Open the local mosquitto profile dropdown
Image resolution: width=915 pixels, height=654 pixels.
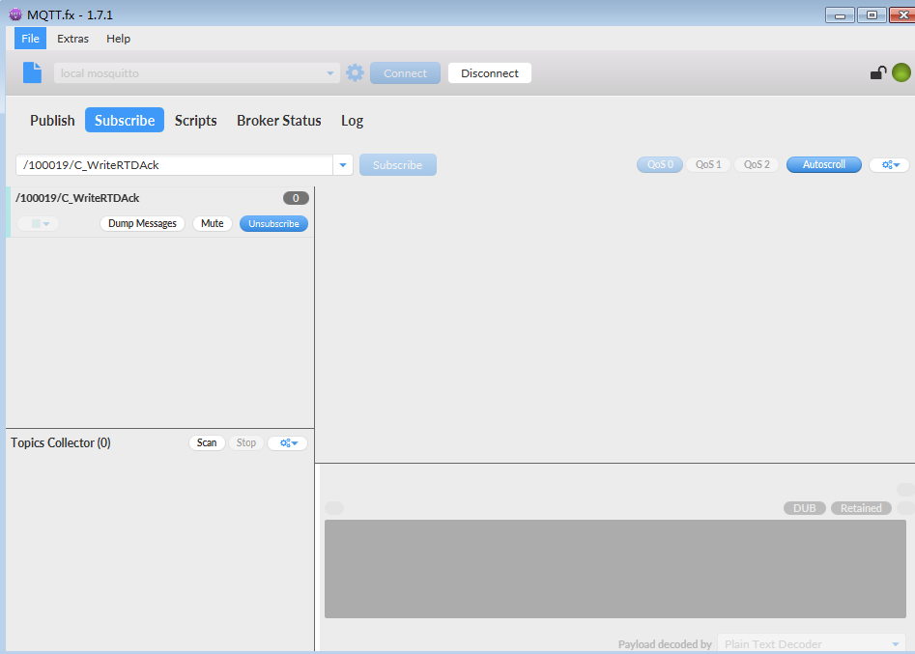pyautogui.click(x=197, y=72)
